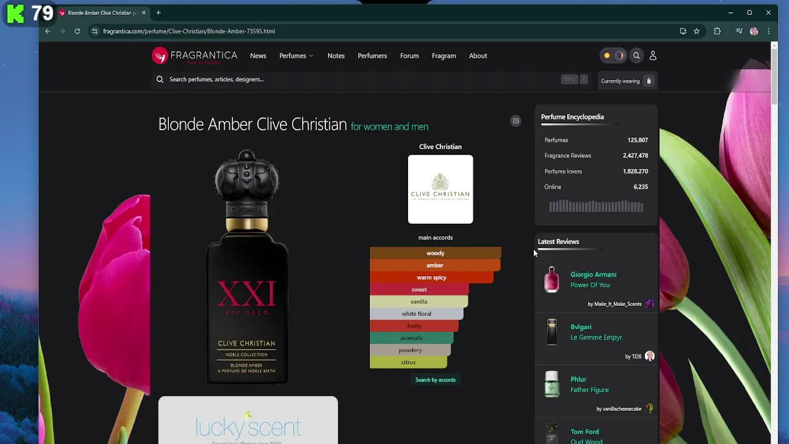Bookmark this page with star icon
The width and height of the screenshot is (789, 444).
click(697, 31)
